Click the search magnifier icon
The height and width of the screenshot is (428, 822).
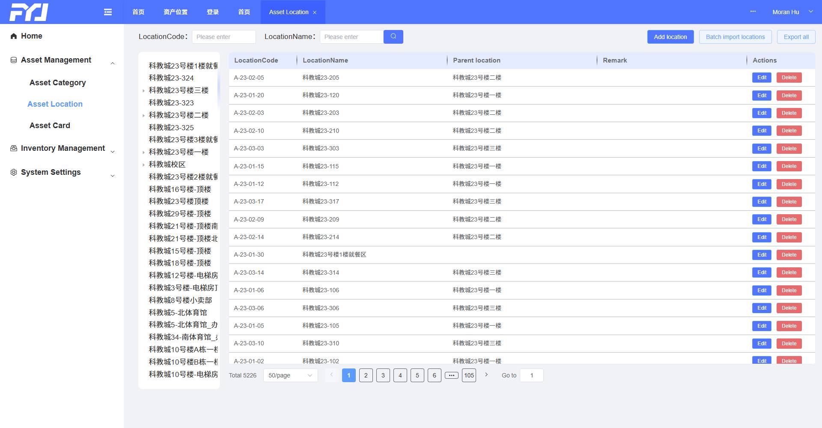pos(393,36)
